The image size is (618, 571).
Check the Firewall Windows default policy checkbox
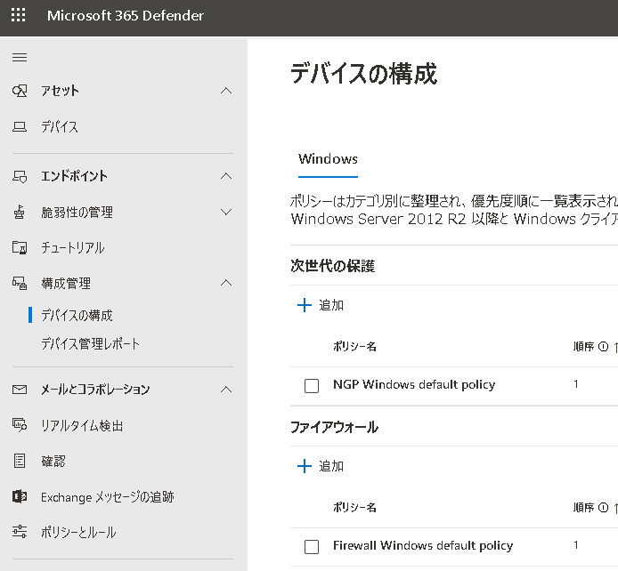click(x=312, y=546)
